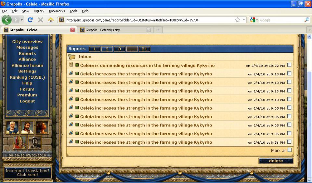
Task: Open the Edit menu
Action: (15, 11)
